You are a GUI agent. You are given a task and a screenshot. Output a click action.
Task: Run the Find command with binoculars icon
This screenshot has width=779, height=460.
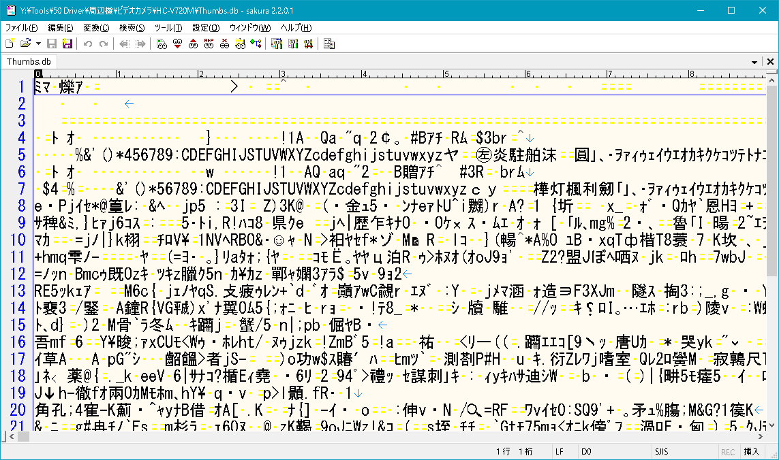click(x=161, y=43)
